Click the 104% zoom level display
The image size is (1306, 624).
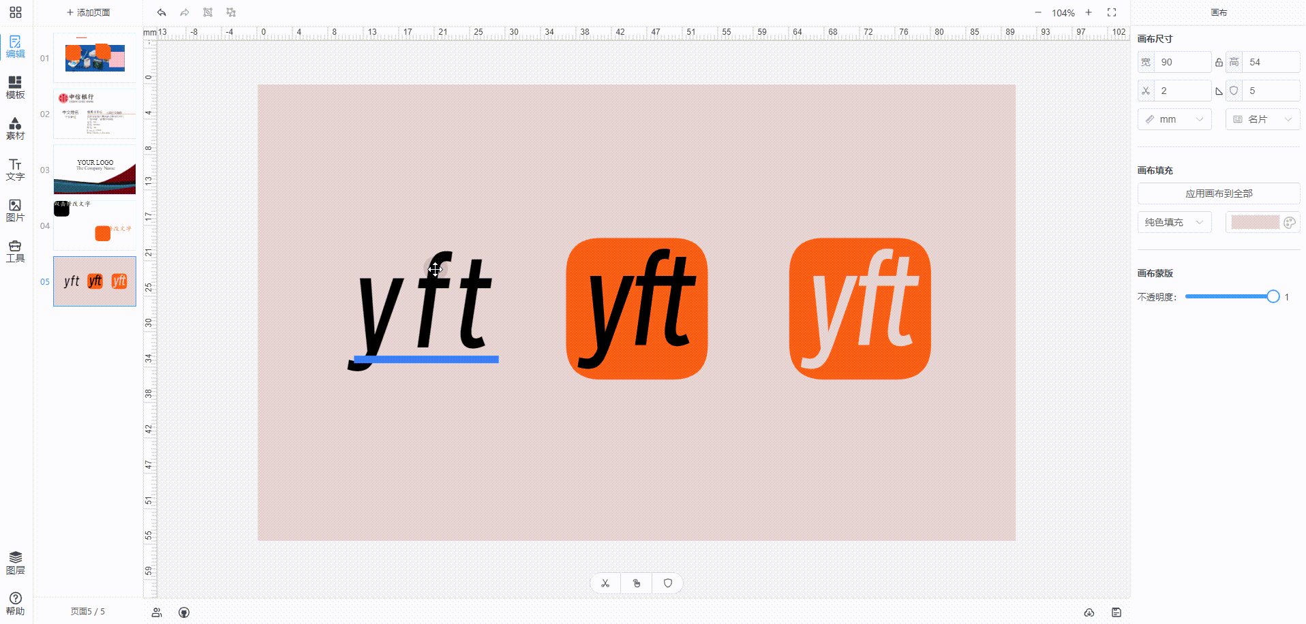coord(1063,13)
